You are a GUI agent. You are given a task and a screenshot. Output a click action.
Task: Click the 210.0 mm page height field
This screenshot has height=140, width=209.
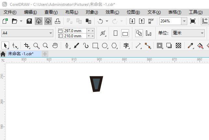tap(75, 36)
